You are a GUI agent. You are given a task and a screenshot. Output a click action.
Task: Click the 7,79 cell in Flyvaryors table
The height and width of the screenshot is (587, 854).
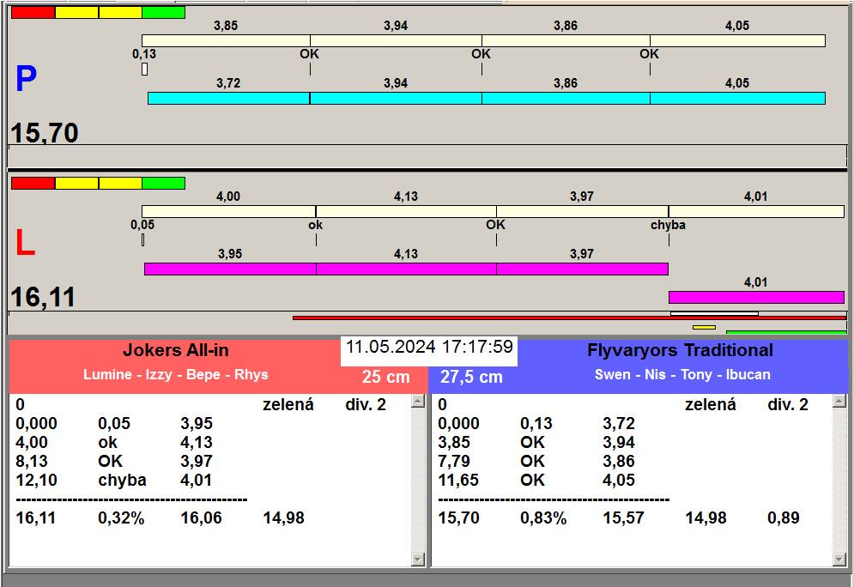pos(454,461)
